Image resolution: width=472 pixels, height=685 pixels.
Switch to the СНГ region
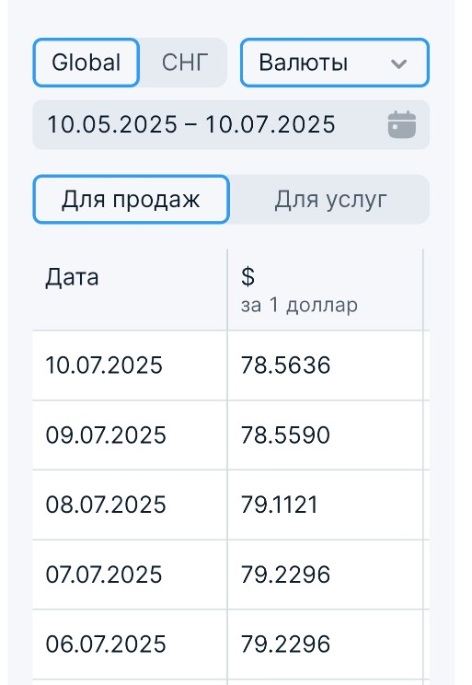click(x=185, y=63)
